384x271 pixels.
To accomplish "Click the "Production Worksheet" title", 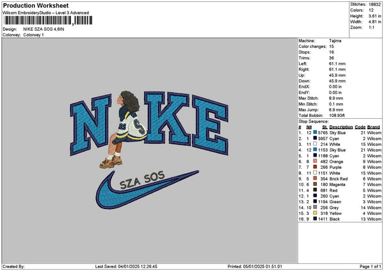I will (x=36, y=6).
